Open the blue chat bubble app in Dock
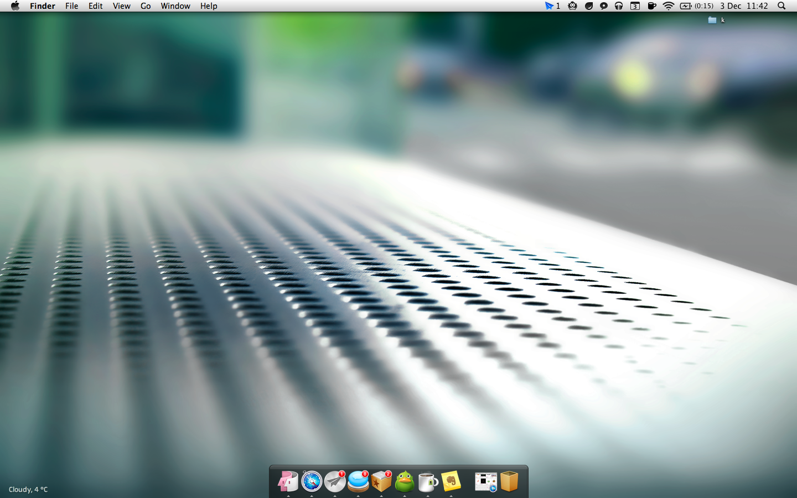 click(358, 481)
